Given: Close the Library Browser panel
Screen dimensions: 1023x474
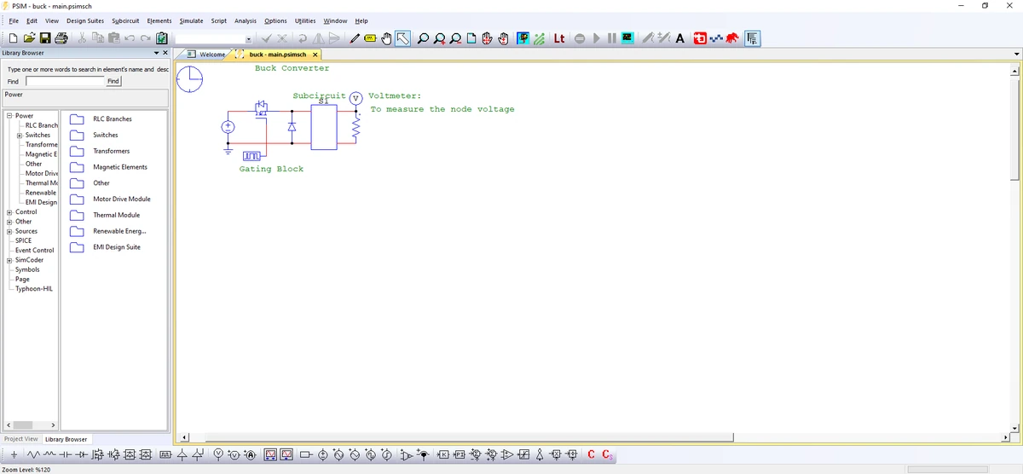Looking at the screenshot, I should pyautogui.click(x=165, y=54).
